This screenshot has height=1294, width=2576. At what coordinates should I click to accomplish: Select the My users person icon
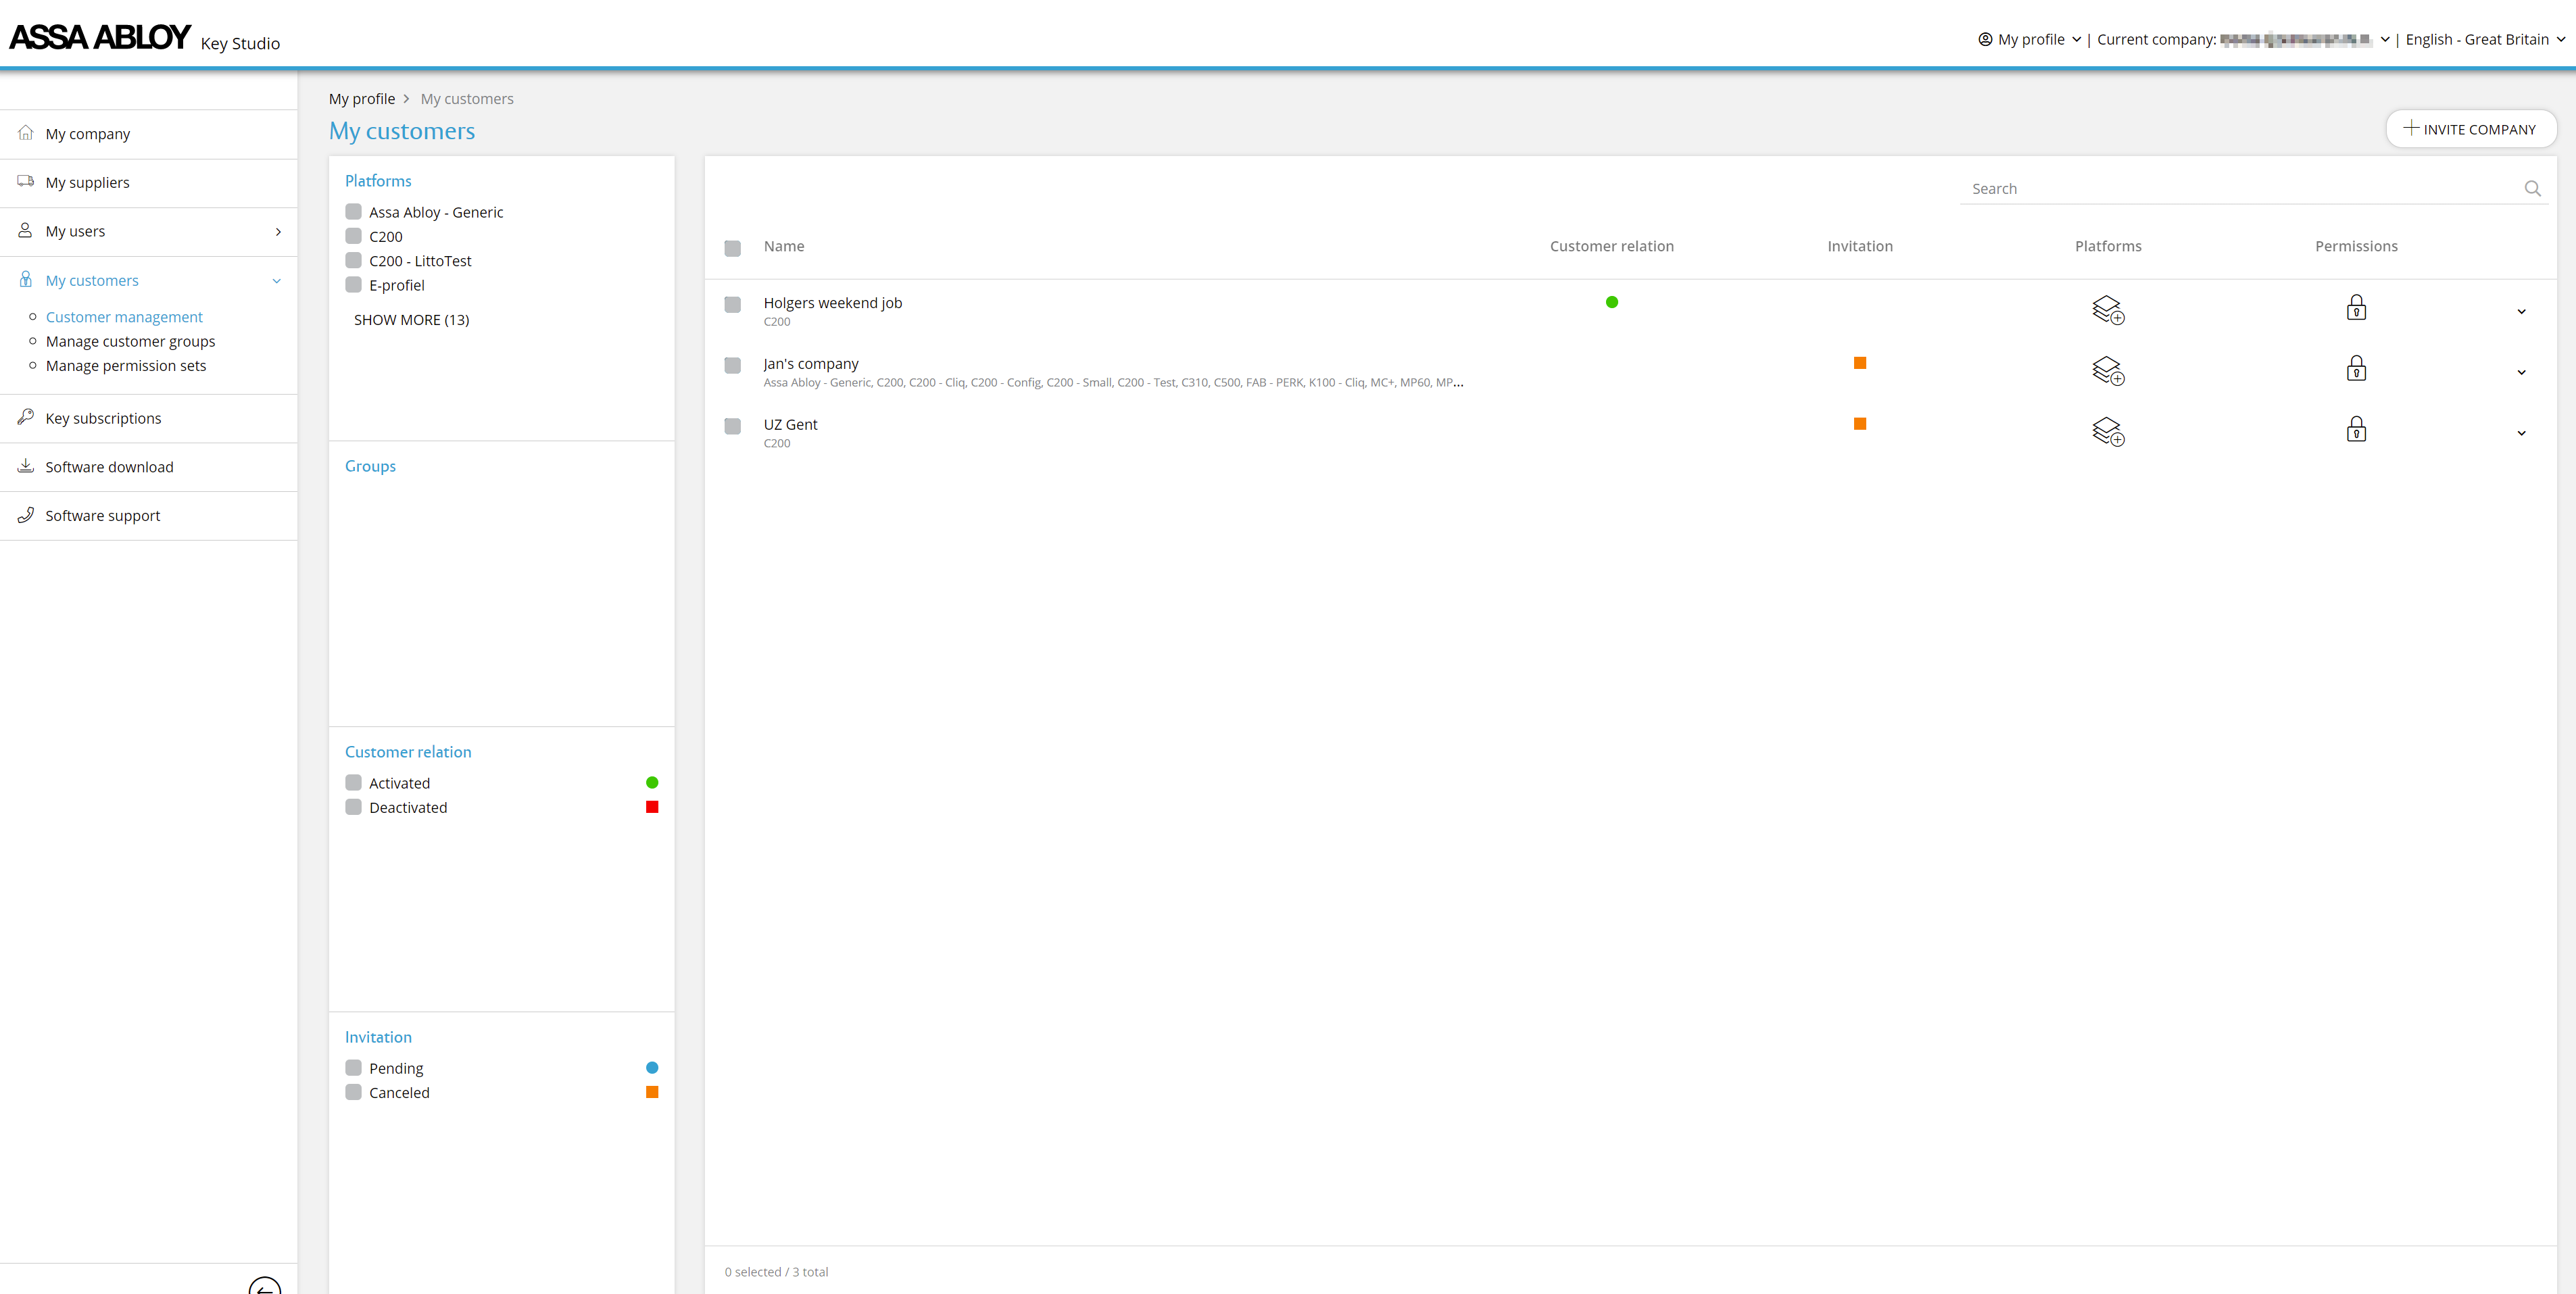point(25,230)
